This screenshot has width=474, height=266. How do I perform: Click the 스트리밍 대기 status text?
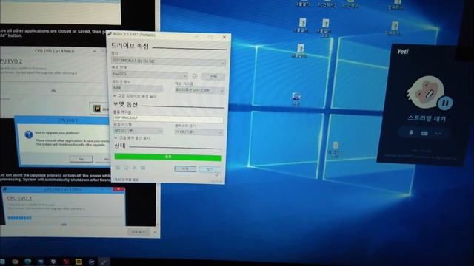pyautogui.click(x=427, y=118)
